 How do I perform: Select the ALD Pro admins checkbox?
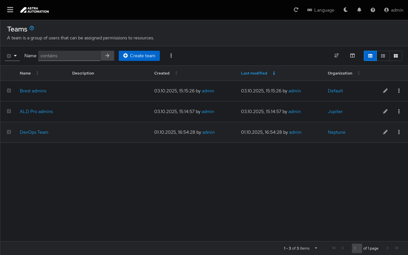(9, 111)
